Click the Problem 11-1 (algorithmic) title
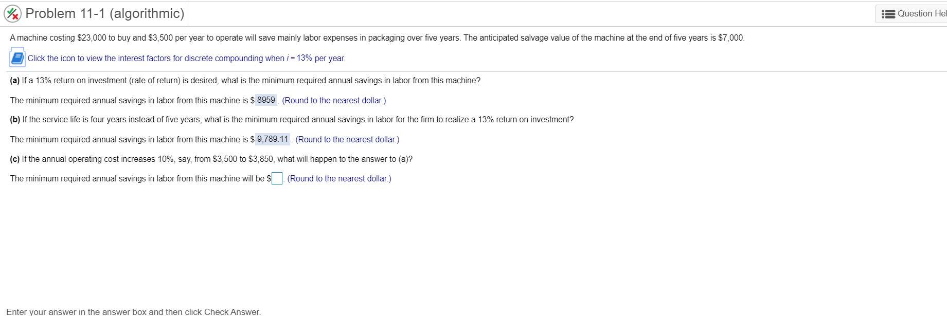Screen dimensions: 947x316 coord(103,13)
